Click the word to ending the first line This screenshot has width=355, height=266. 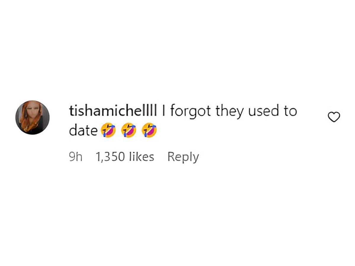pos(289,111)
